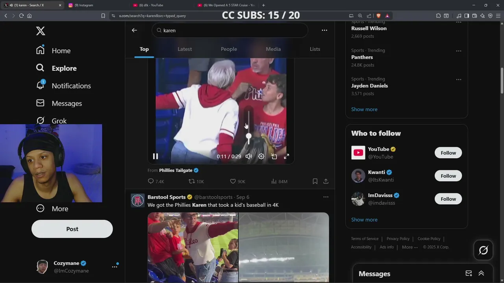
Task: Click the karen search field
Action: coord(230,30)
